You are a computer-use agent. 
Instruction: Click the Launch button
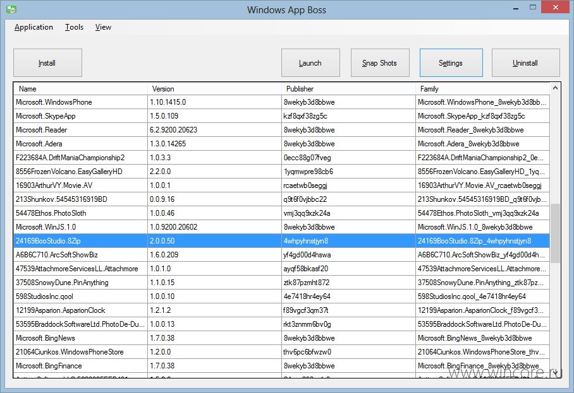tap(310, 63)
